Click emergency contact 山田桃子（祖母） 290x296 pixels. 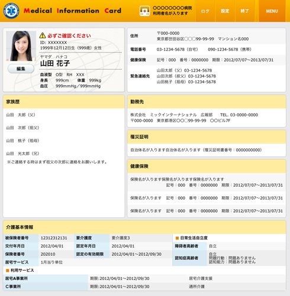pos(186,82)
